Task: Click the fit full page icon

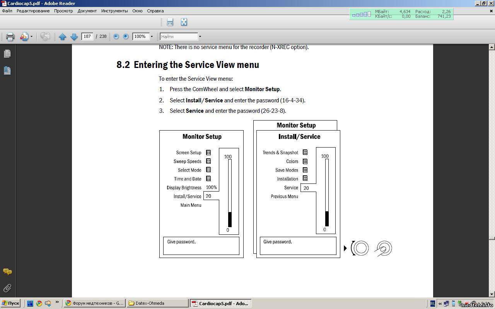Action: (184, 22)
